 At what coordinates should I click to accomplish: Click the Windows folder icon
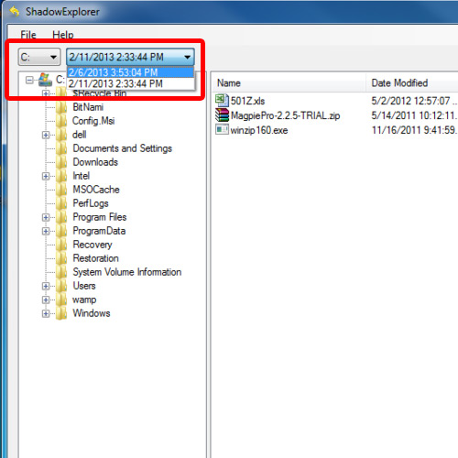pyautogui.click(x=61, y=313)
